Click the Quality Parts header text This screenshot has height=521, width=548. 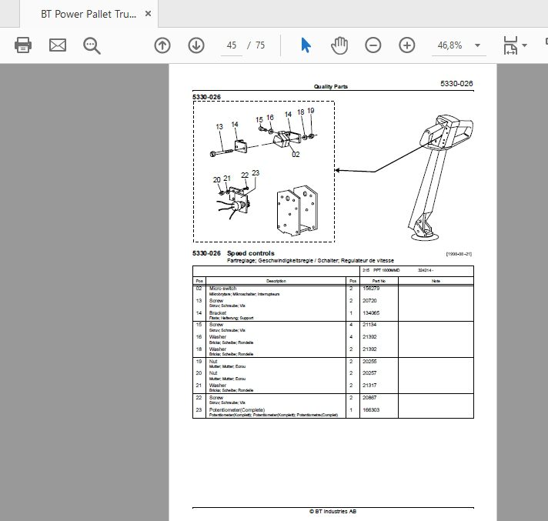coord(331,87)
